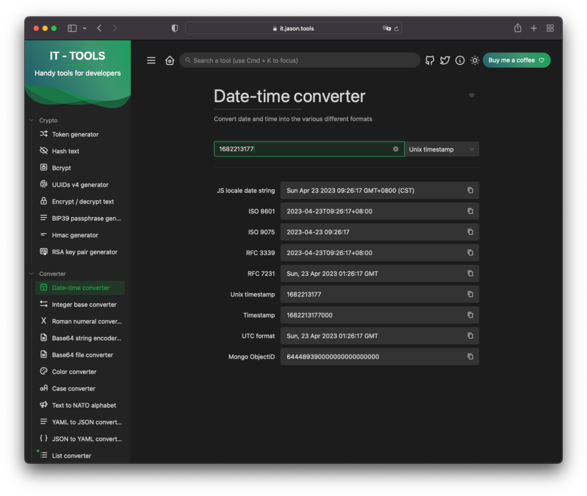Open Case converter tool
587x496 pixels.
point(80,389)
